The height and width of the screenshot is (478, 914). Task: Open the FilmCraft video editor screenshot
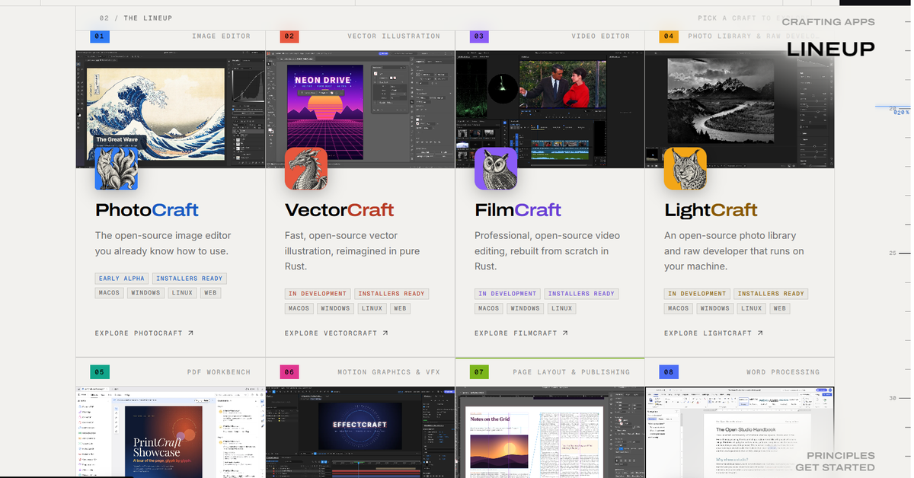[550, 110]
